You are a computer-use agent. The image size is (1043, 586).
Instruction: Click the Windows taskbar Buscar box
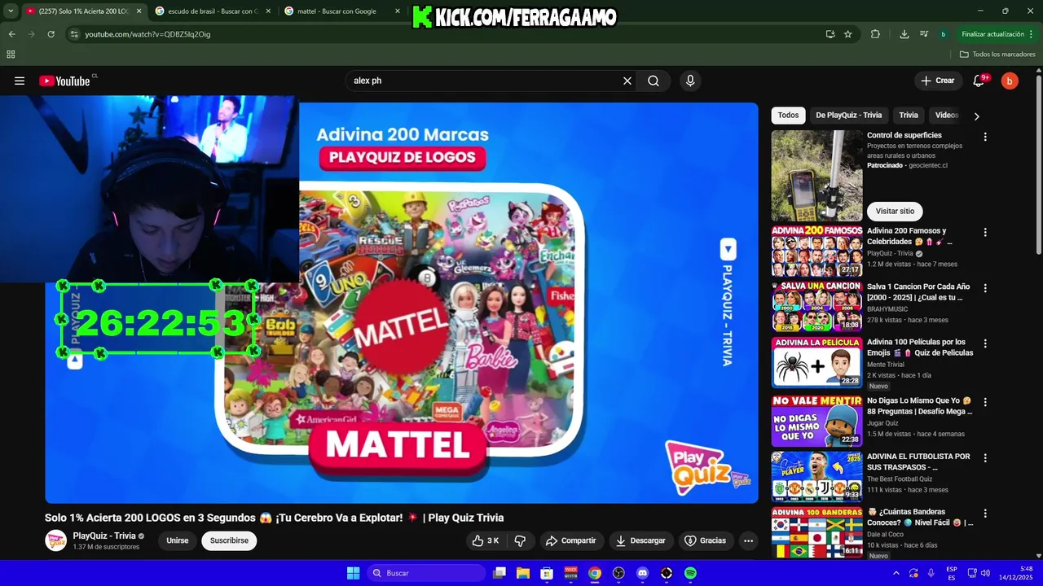(426, 573)
